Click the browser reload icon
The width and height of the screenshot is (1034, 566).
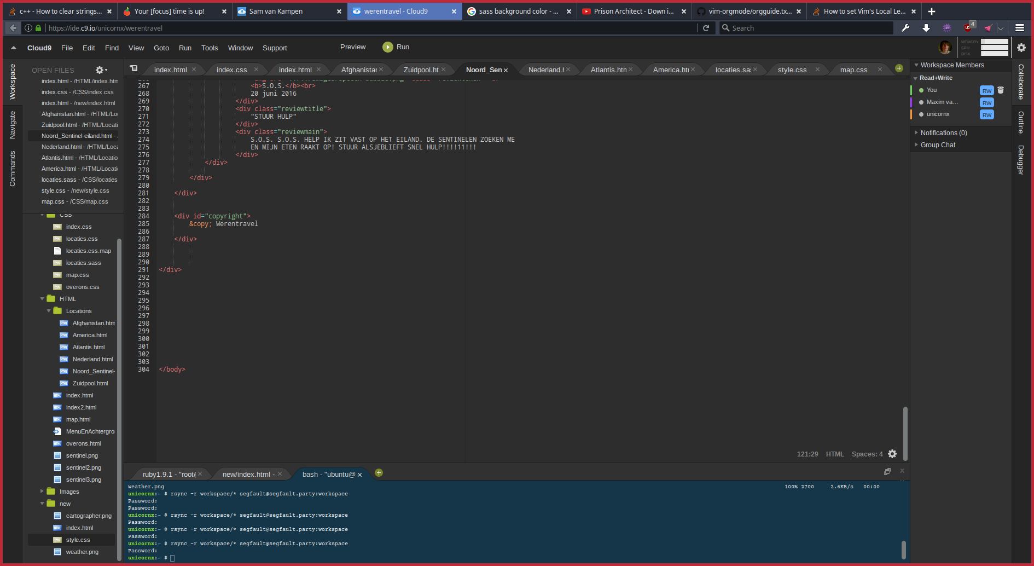pos(706,28)
